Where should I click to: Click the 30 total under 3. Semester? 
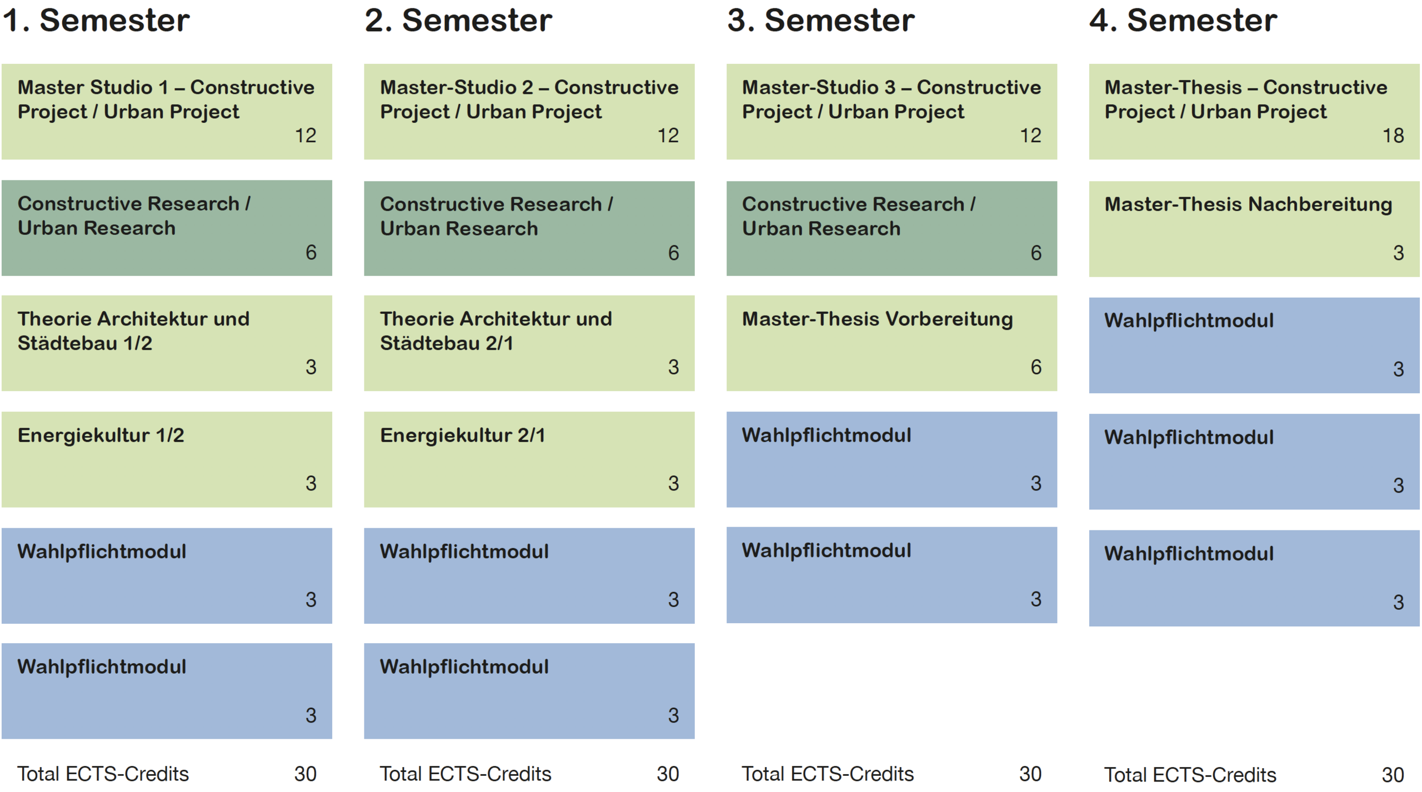pos(1030,774)
